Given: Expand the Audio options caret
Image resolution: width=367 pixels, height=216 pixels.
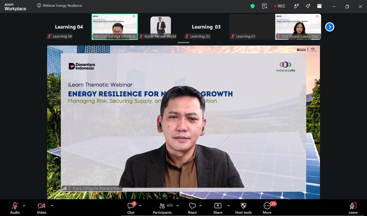Looking at the screenshot, I should point(24,206).
